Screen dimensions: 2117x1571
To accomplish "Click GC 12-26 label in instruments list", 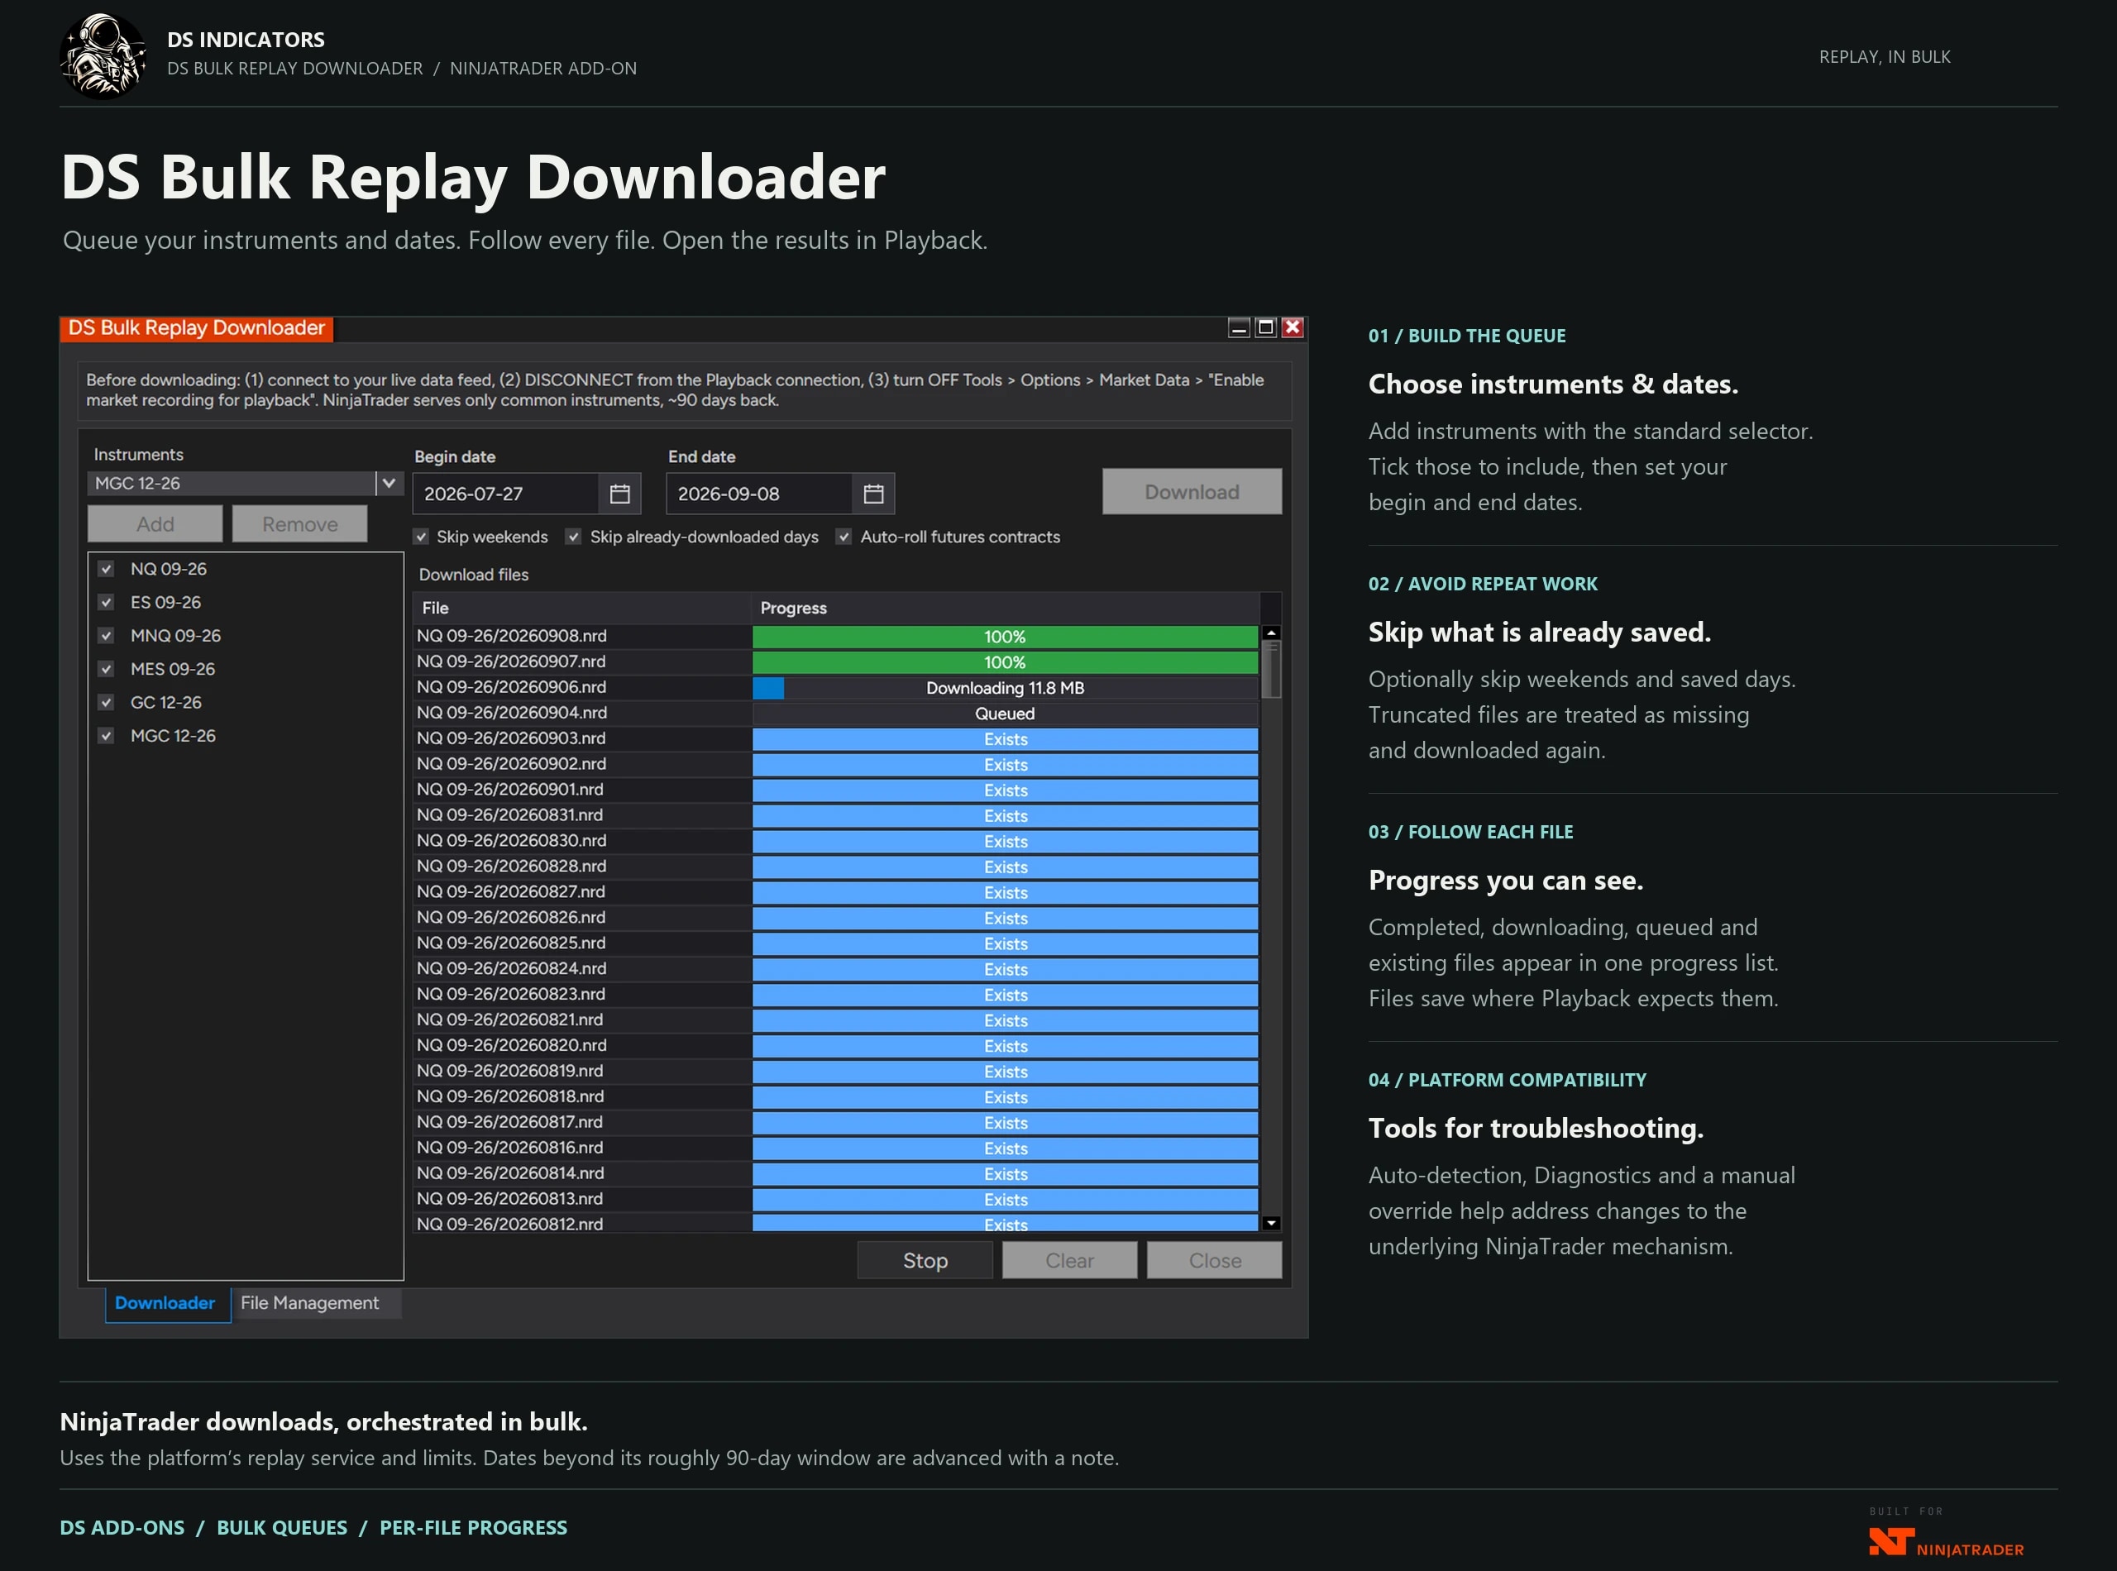I will click(x=166, y=702).
